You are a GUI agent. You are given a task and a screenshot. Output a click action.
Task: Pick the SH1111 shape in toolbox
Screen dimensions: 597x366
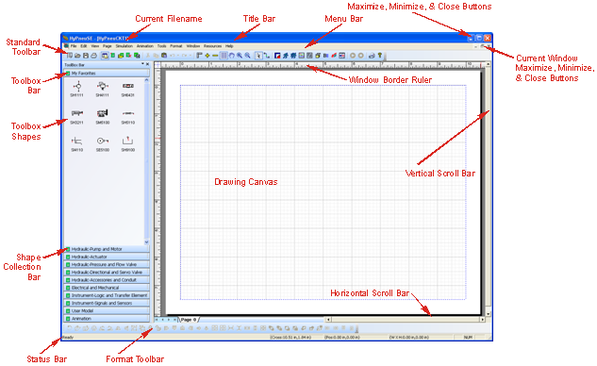pos(77,89)
